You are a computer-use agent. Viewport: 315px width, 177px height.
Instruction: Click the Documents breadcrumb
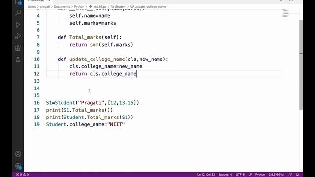pos(62,7)
